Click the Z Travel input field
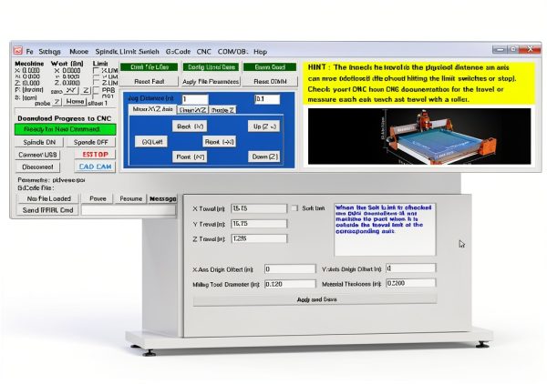 pos(259,238)
